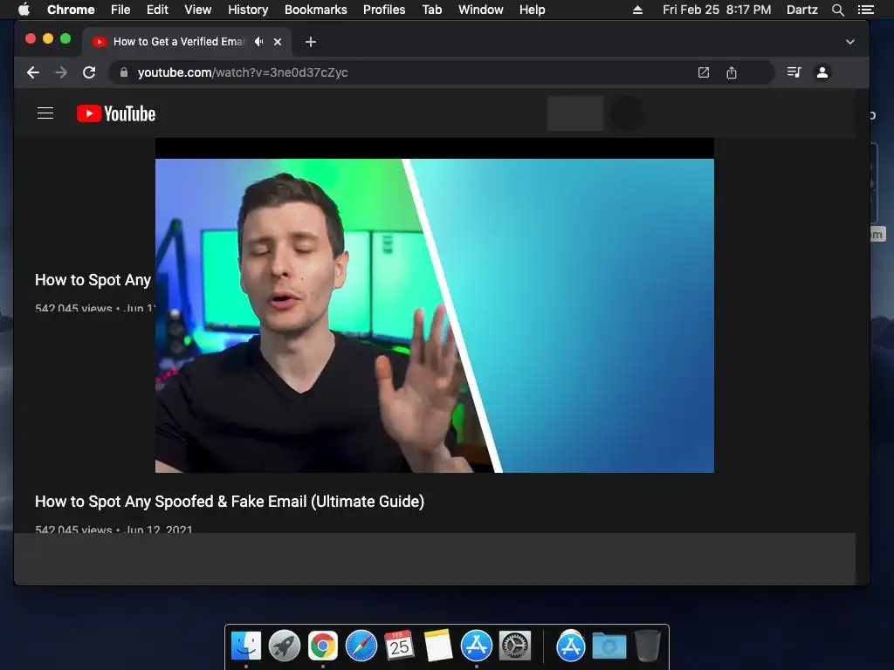Open the Downloads folder in the Dock
Viewport: 894px width, 670px height.
coord(609,646)
